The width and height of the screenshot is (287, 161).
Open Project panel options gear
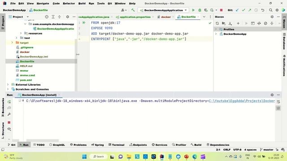click(68, 17)
